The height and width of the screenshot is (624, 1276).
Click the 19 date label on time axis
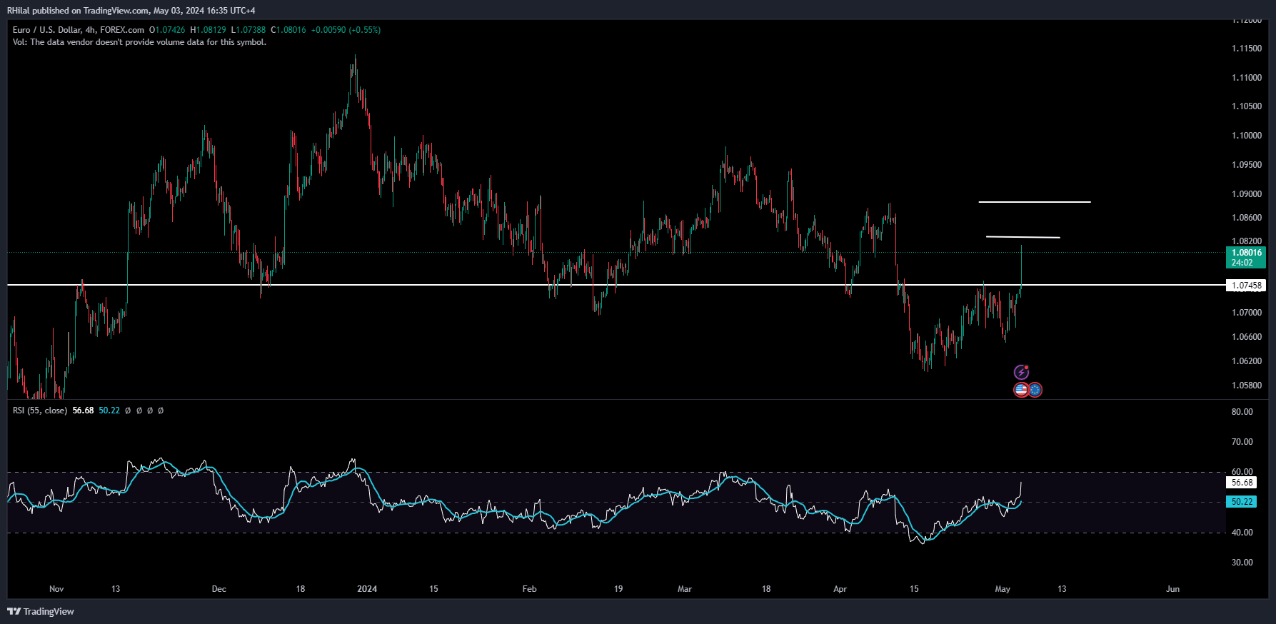[618, 589]
